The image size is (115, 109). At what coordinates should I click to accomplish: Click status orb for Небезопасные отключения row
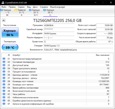point(4,97)
